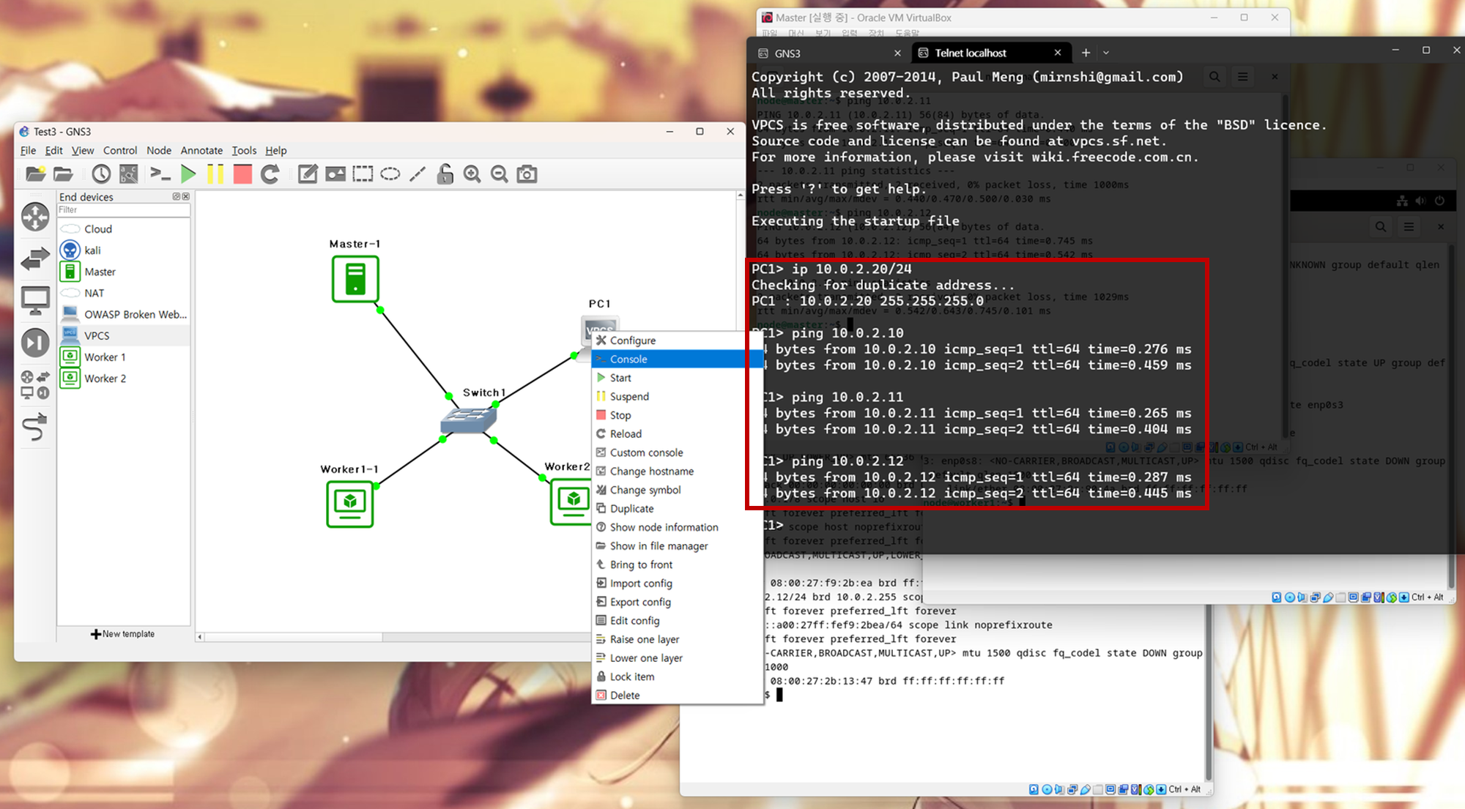This screenshot has height=809, width=1465.
Task: Select the Switch1 node on the canvas
Action: click(469, 420)
